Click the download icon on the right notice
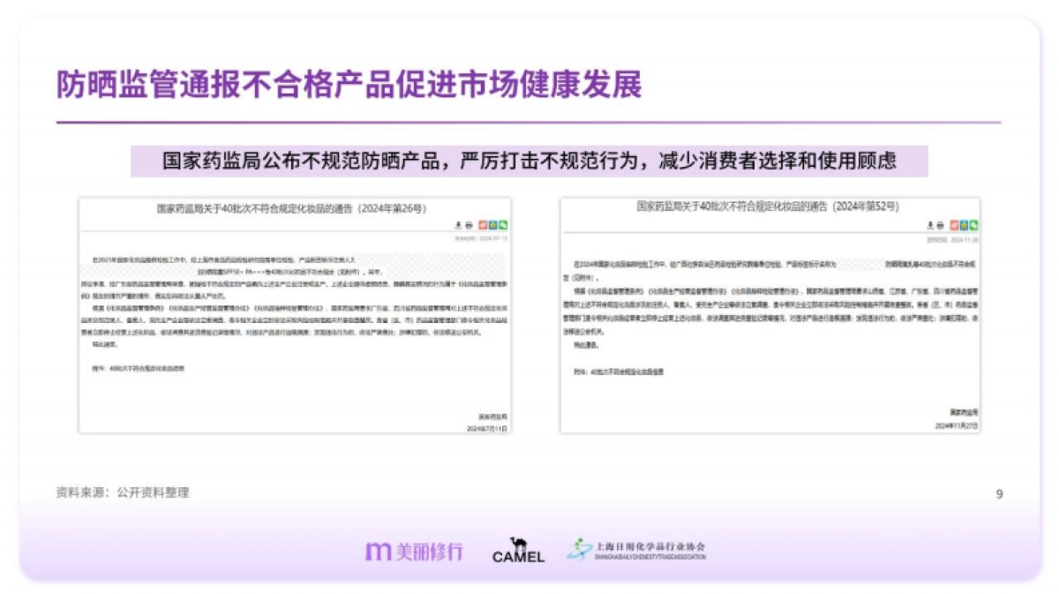This screenshot has height=594, width=1059. 929,224
